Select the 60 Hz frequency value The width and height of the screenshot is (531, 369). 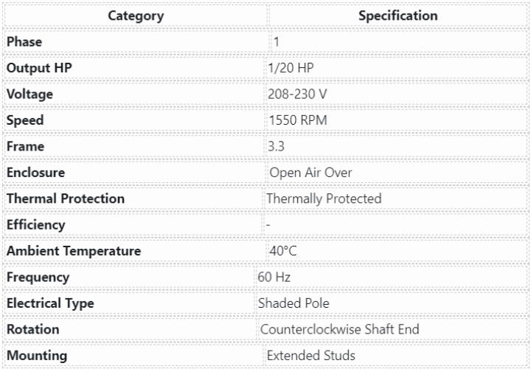coord(274,277)
